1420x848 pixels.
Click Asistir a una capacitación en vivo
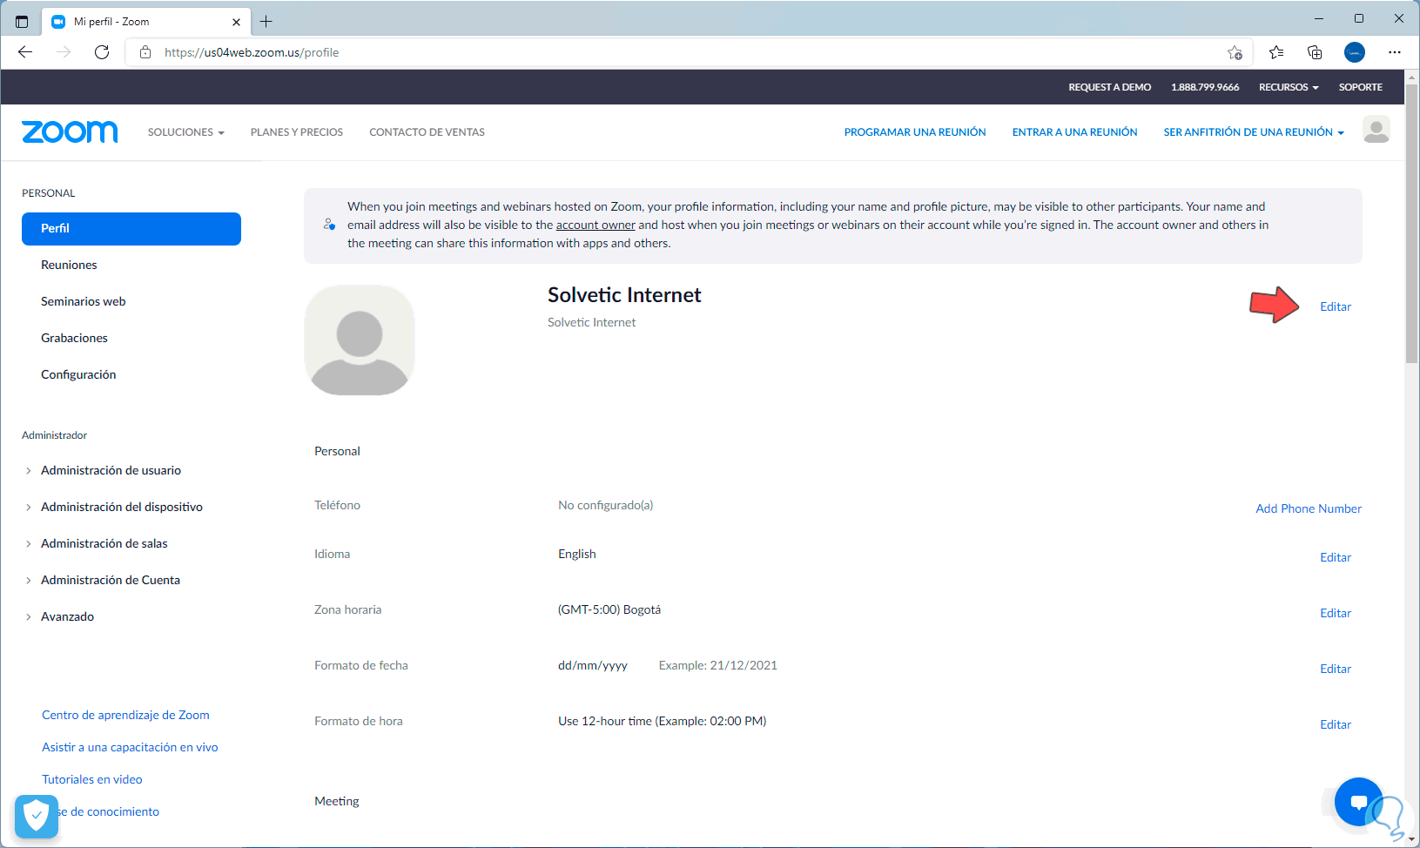(130, 747)
